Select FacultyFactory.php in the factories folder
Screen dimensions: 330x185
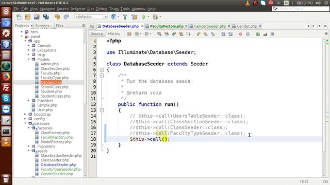[57, 137]
